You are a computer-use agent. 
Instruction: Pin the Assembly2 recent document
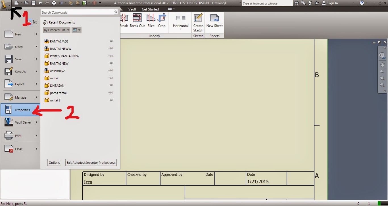click(x=110, y=71)
